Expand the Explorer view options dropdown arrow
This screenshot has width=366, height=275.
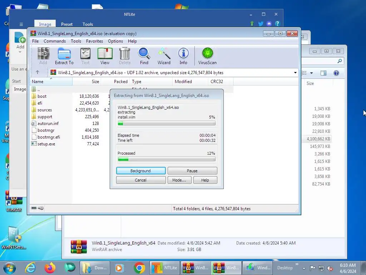tap(311, 73)
